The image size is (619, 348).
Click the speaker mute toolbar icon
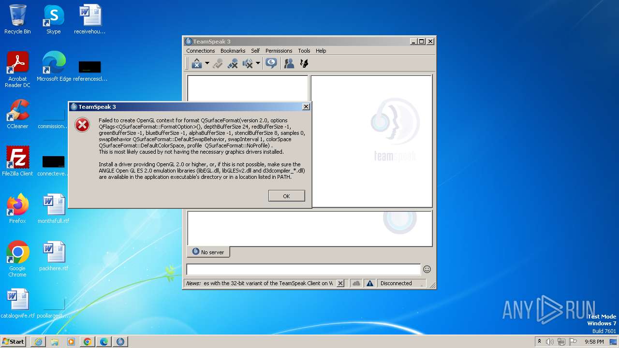click(x=248, y=63)
